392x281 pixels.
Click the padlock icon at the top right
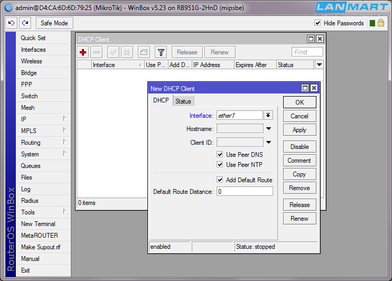pyautogui.click(x=381, y=23)
